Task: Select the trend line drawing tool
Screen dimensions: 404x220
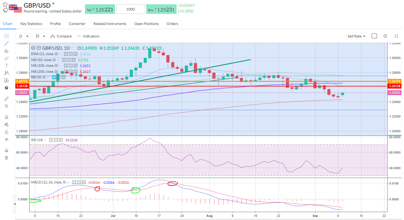Action: [6, 43]
